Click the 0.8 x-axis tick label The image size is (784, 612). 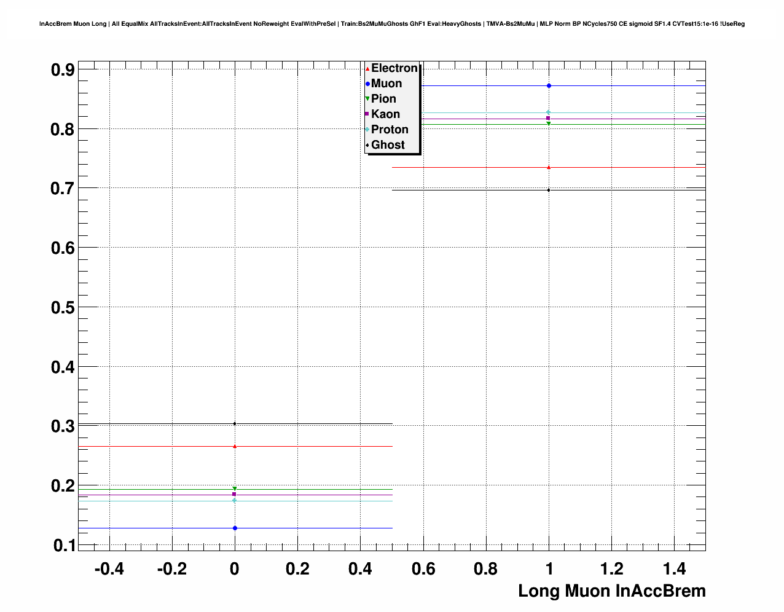(x=486, y=569)
